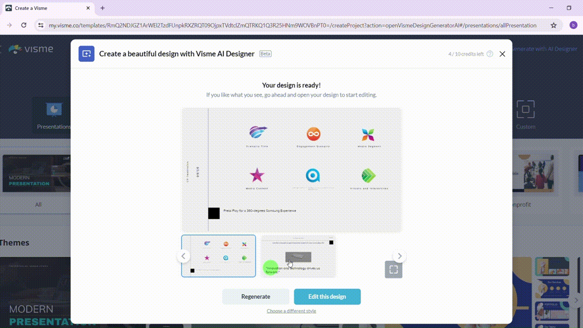583x328 pixels.
Task: Go to next slide thumbnails arrow
Action: click(x=399, y=256)
